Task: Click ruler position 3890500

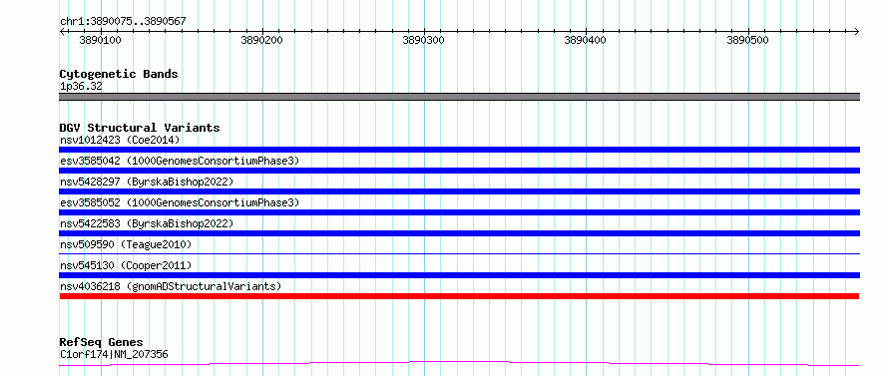Action: tap(747, 40)
